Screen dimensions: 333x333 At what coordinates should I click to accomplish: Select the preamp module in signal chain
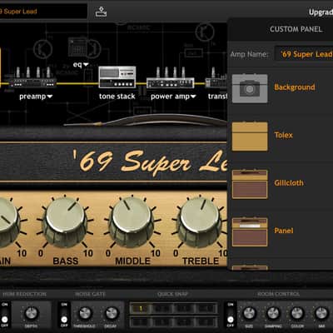pos(33,77)
